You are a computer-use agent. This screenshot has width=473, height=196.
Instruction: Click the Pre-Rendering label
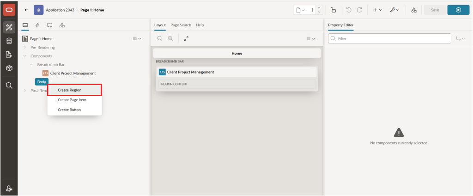(x=42, y=48)
